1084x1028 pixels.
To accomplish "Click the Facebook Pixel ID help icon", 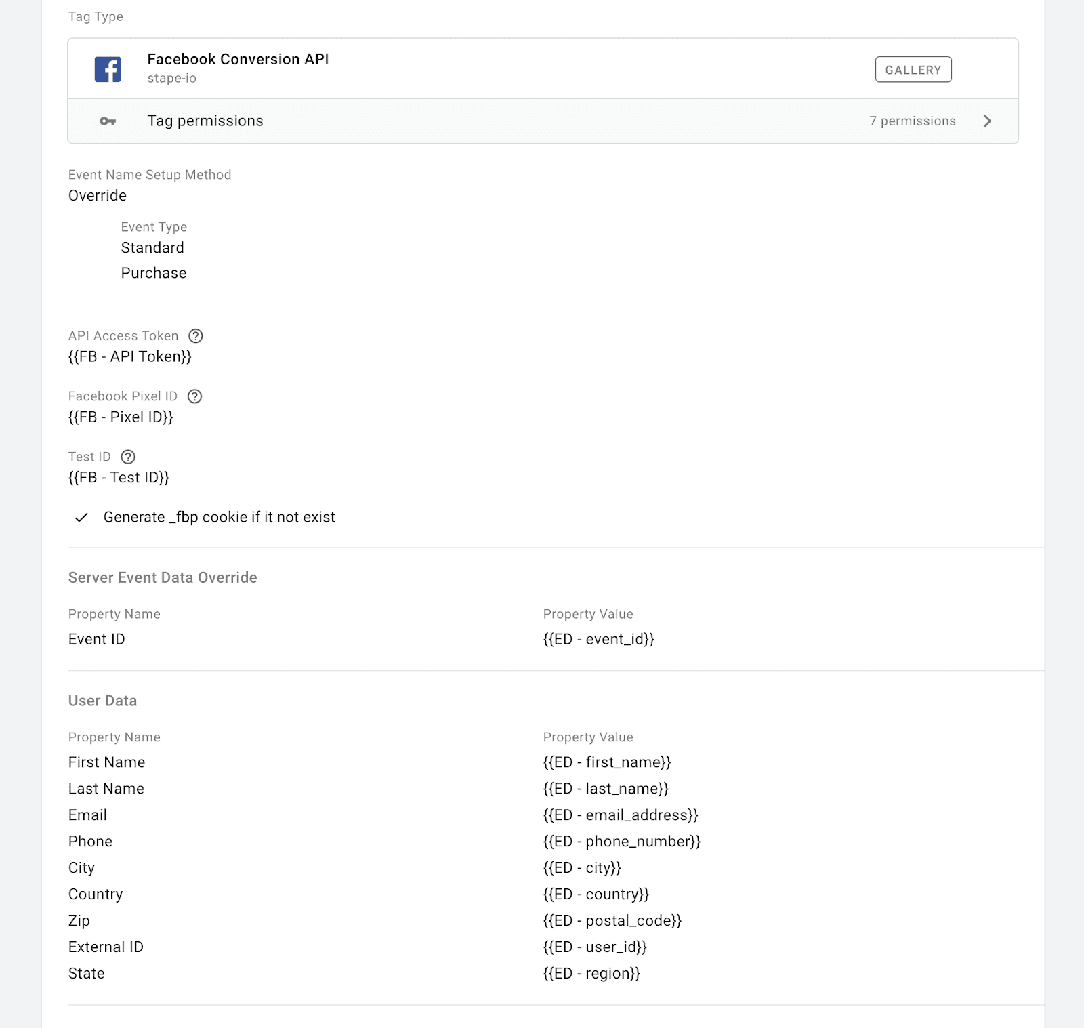I will click(195, 396).
